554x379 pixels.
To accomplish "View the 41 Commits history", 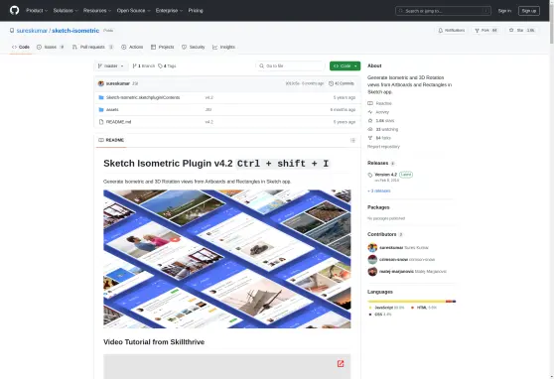I will pos(341,83).
